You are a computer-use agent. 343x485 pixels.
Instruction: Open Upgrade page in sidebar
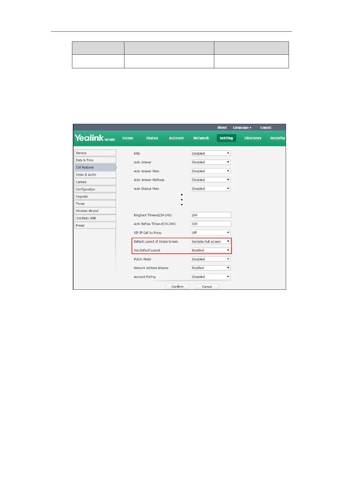pos(95,196)
